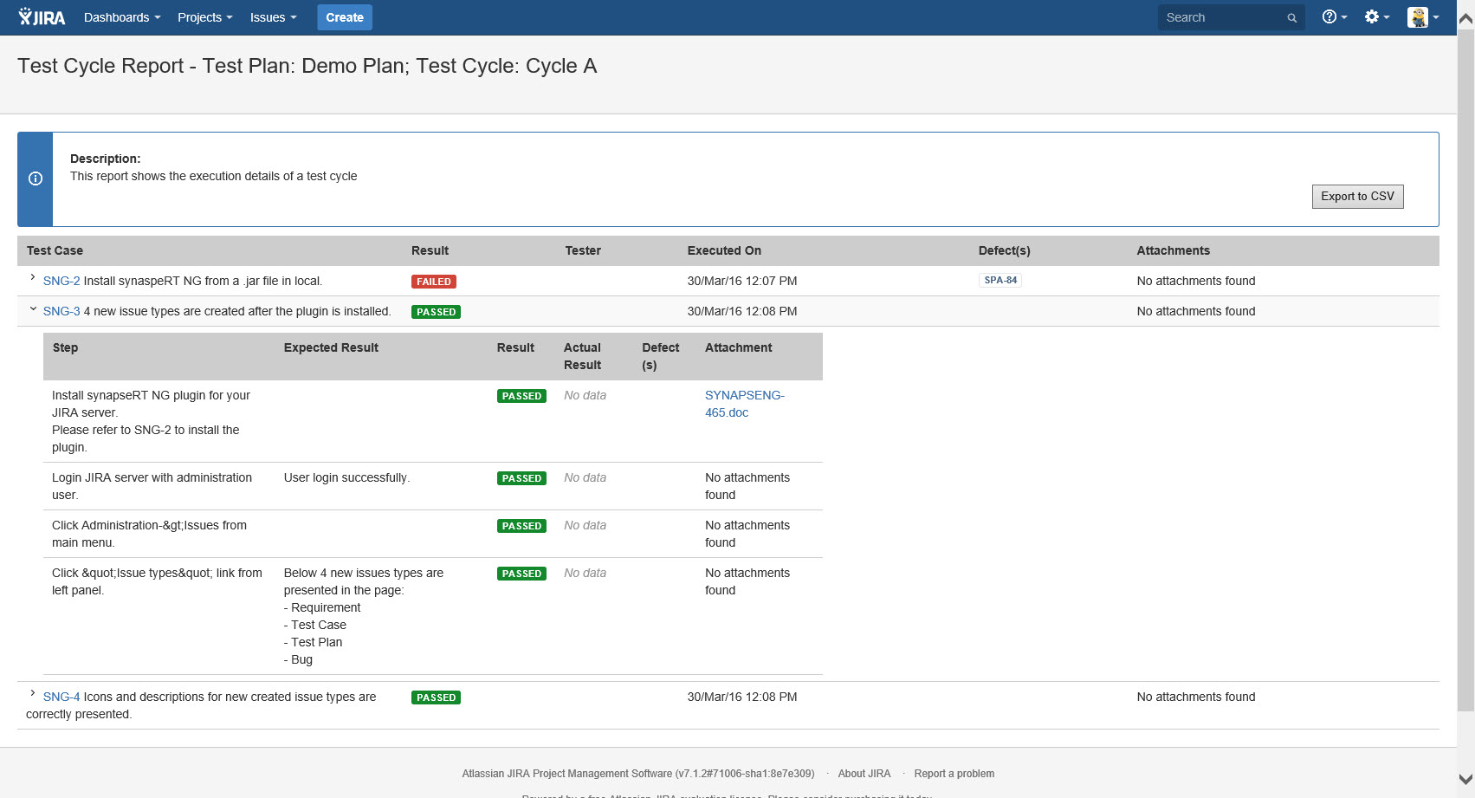The height and width of the screenshot is (798, 1475).
Task: Open the SNG-3 issue link
Action: pos(61,312)
